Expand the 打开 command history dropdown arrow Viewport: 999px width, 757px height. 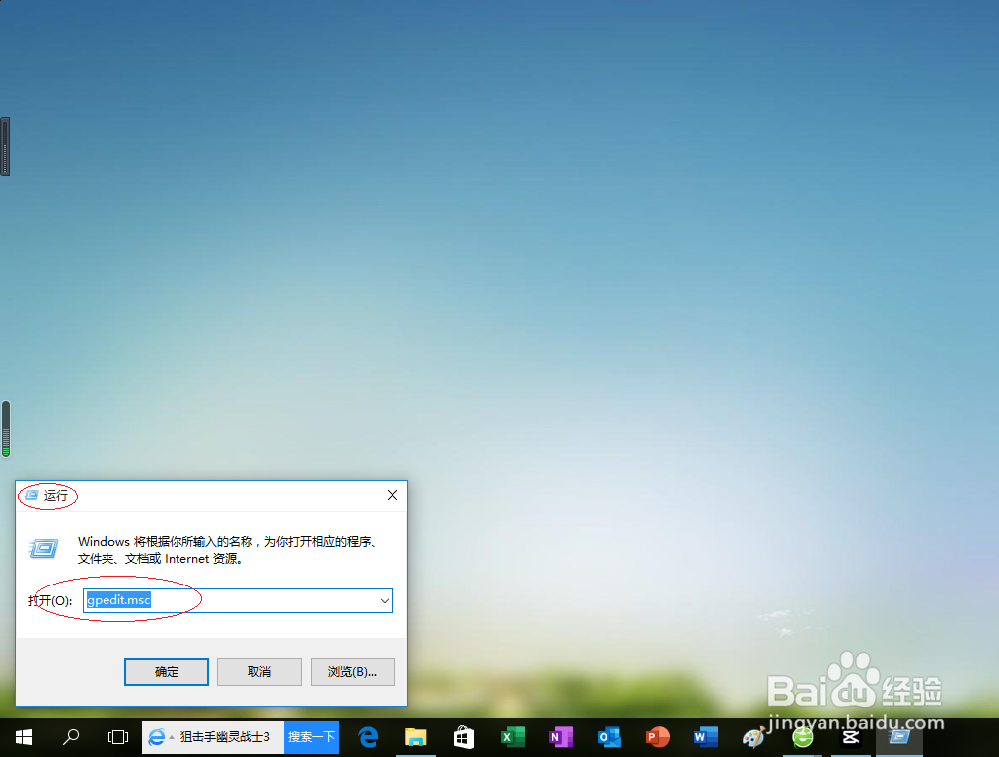385,600
